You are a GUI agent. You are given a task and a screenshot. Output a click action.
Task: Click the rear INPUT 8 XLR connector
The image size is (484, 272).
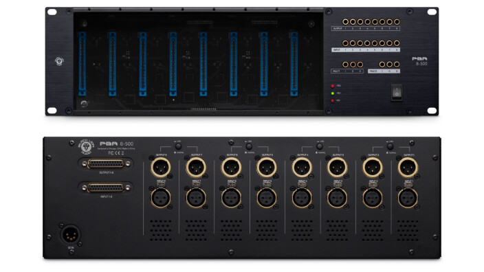tap(161, 198)
